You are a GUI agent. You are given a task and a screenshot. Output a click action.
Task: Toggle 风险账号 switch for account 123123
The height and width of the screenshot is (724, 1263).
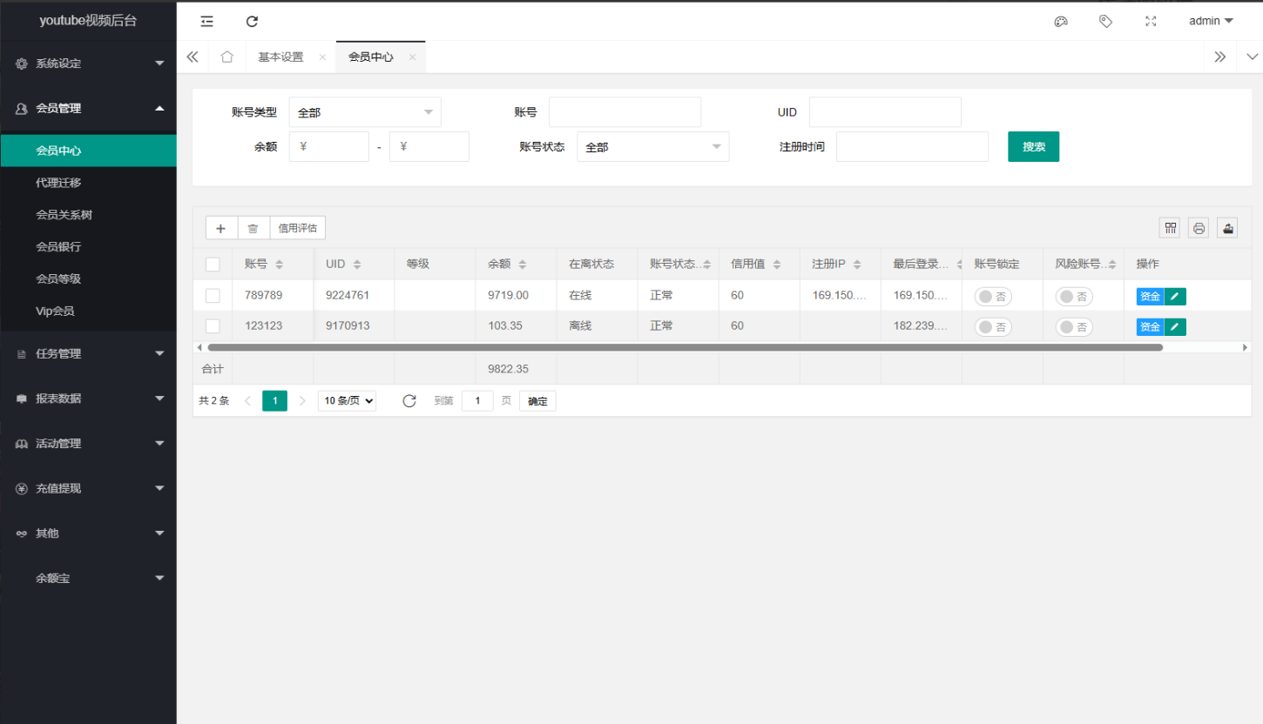coord(1074,327)
